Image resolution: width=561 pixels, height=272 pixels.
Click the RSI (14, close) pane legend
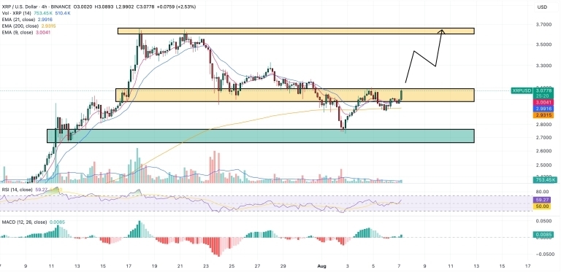(x=18, y=189)
